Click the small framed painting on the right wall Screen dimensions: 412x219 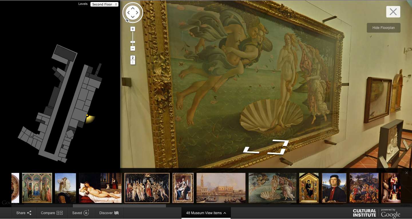378,99
